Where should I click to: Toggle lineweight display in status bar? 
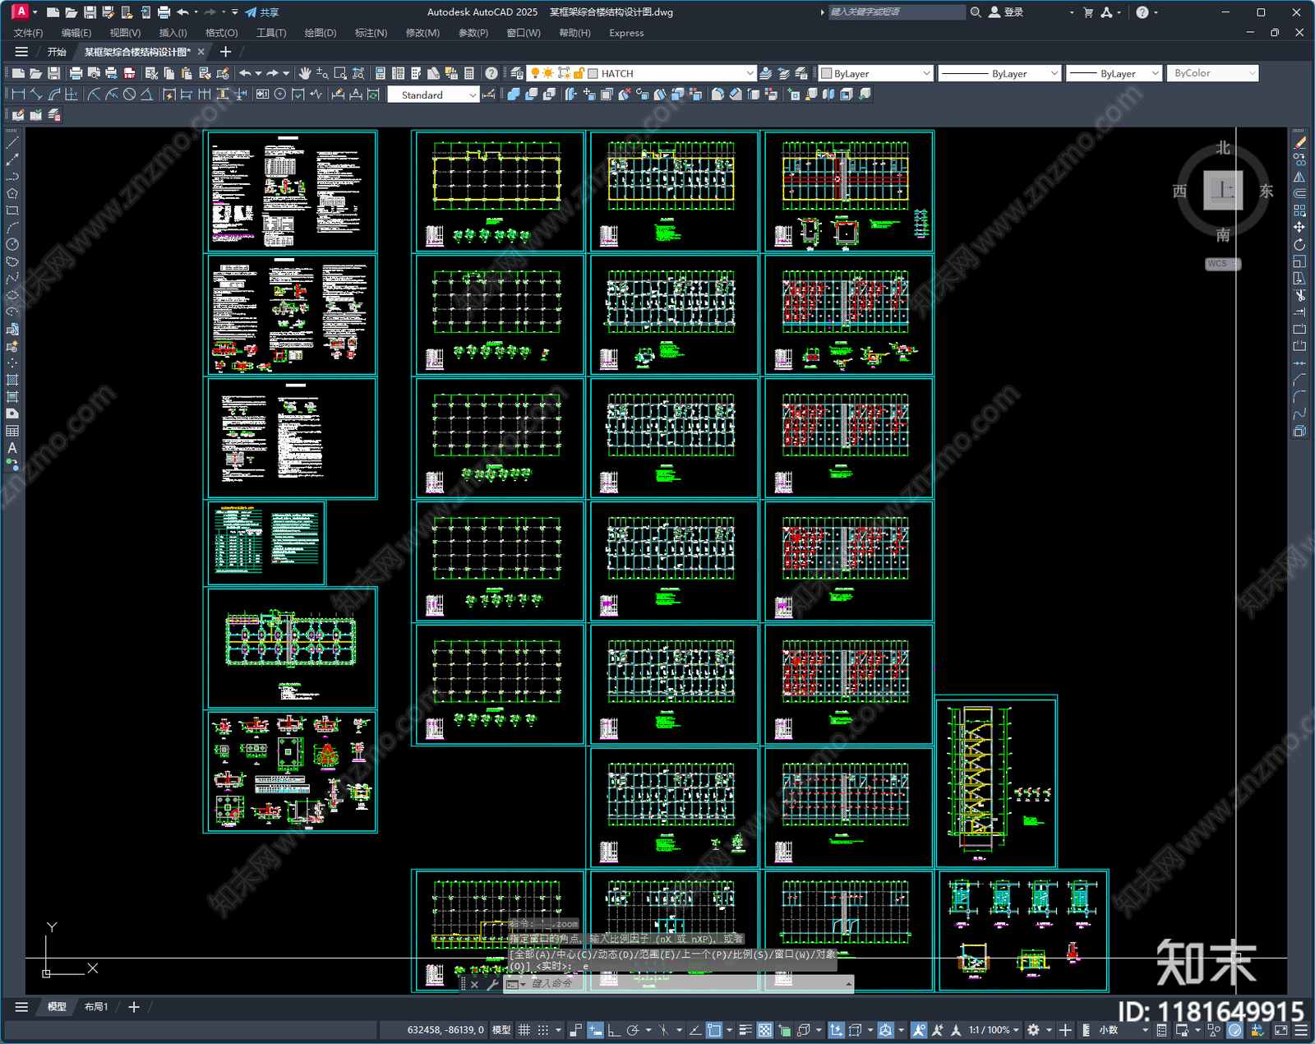745,1030
